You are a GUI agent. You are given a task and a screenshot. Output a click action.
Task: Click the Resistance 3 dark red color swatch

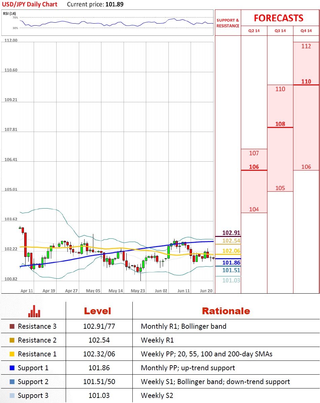coord(12,326)
